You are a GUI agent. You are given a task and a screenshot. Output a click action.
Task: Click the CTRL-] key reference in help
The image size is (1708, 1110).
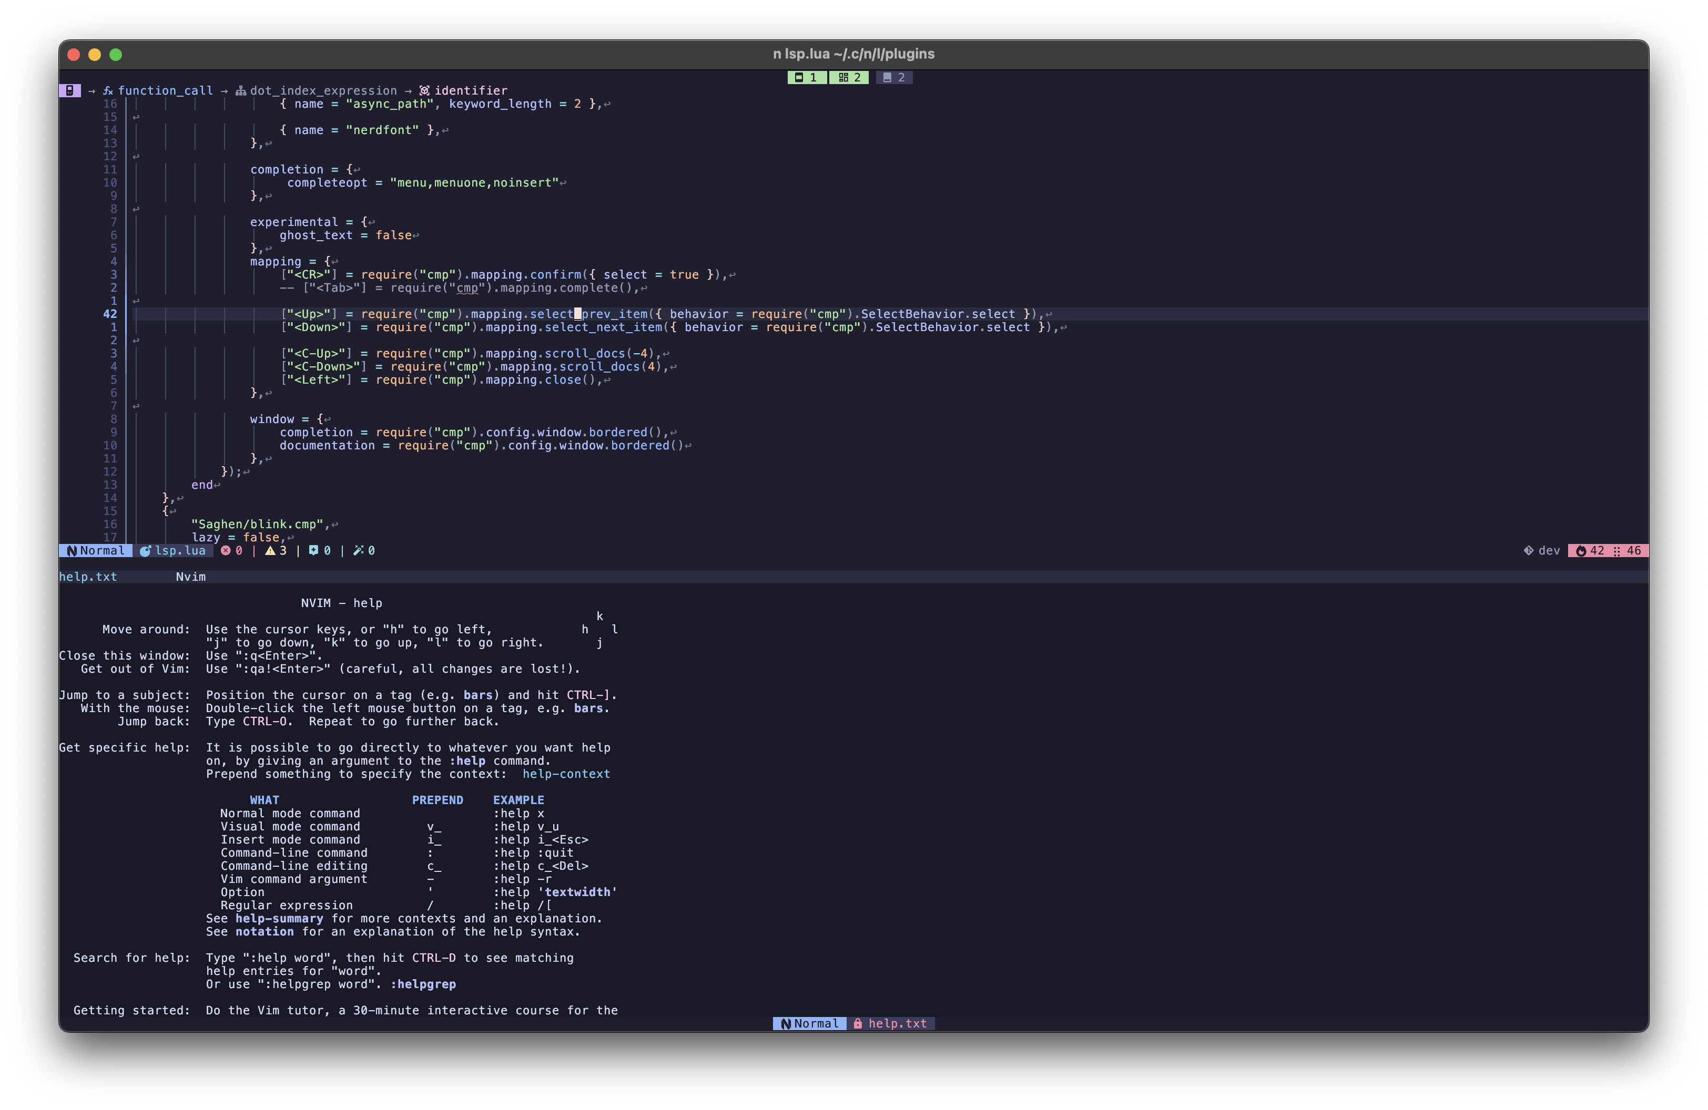tap(588, 695)
